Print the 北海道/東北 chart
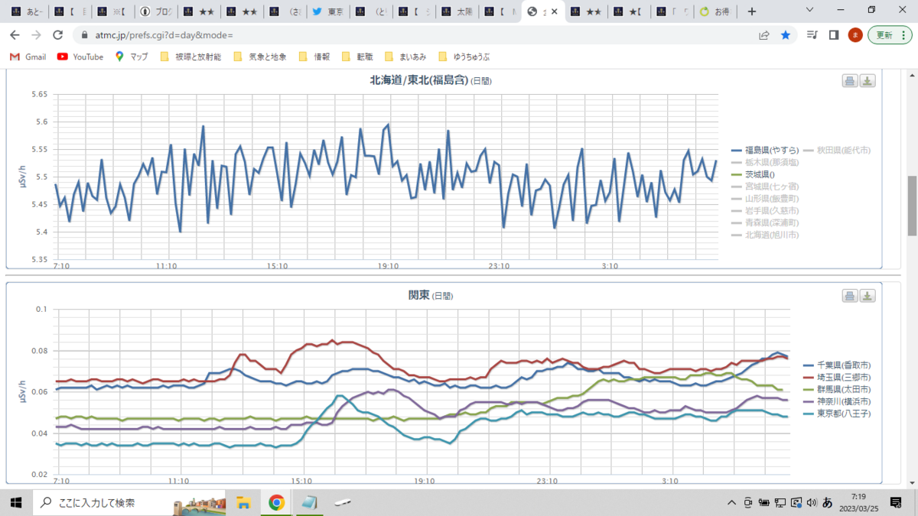Image resolution: width=918 pixels, height=516 pixels. [x=850, y=82]
